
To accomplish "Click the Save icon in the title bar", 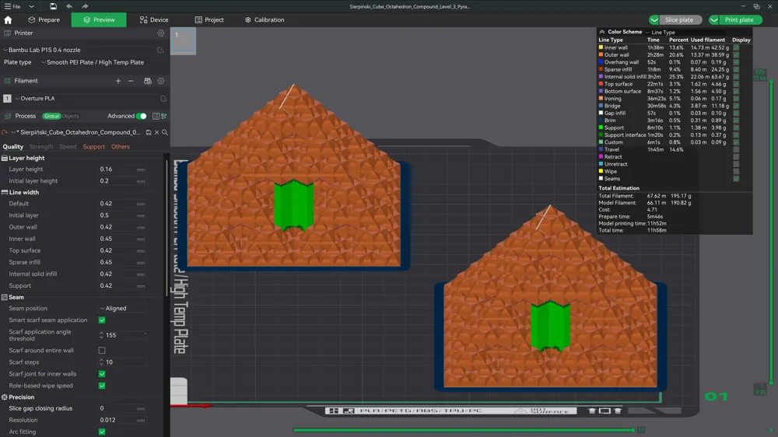I will pos(53,6).
